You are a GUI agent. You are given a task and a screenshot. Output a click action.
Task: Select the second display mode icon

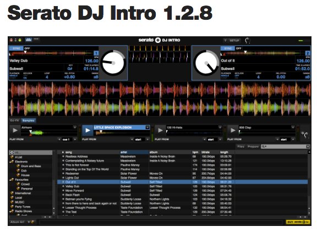pos(36,39)
